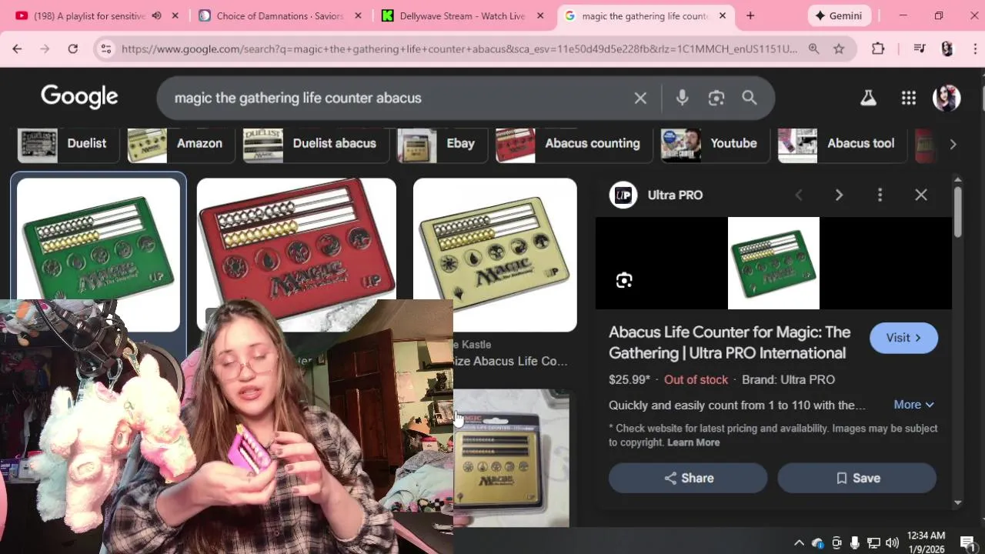View site information icon in address bar
985x554 pixels.
(x=106, y=48)
